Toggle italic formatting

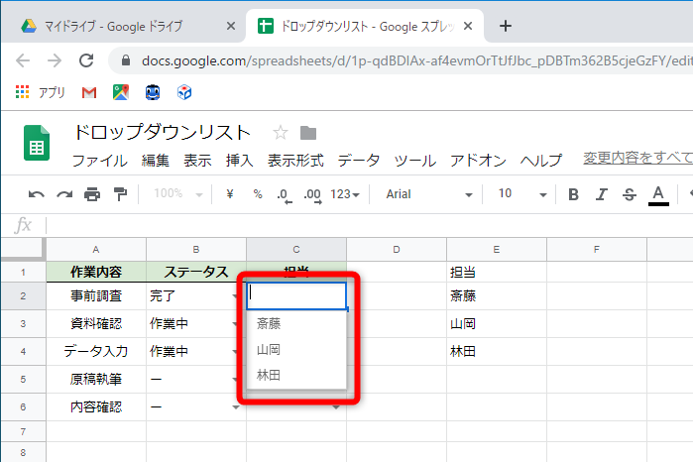pos(601,194)
